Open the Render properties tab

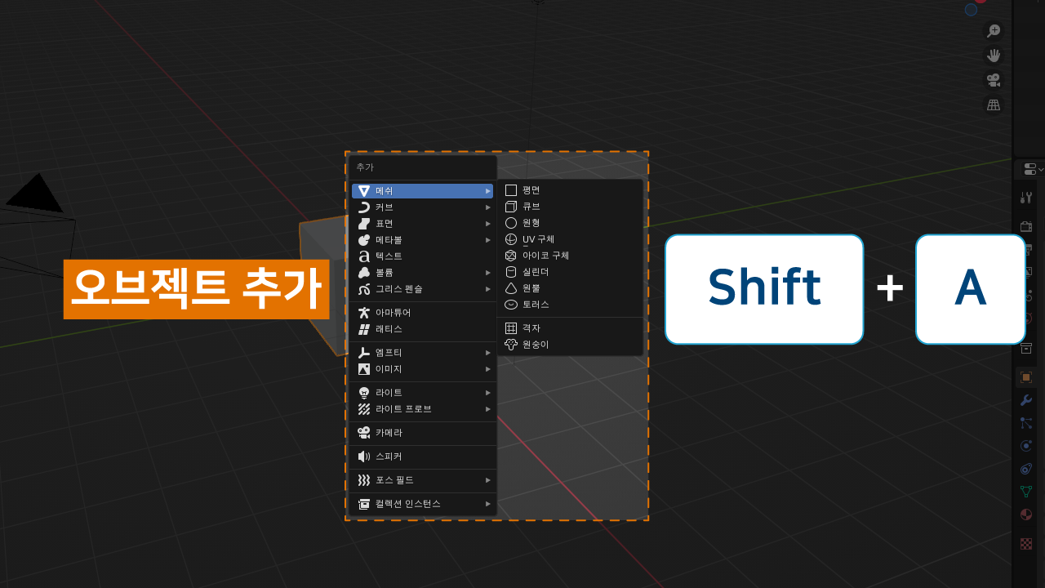coord(1026,226)
